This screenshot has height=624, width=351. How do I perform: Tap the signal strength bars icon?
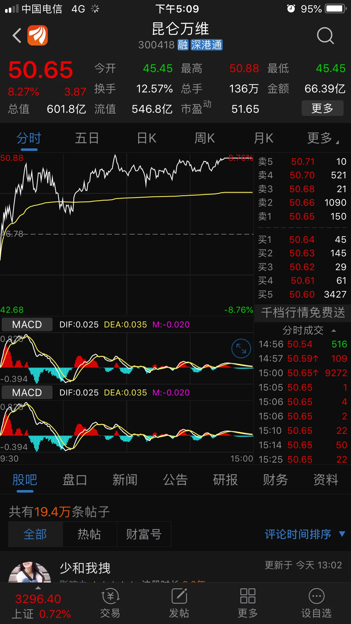coord(12,9)
